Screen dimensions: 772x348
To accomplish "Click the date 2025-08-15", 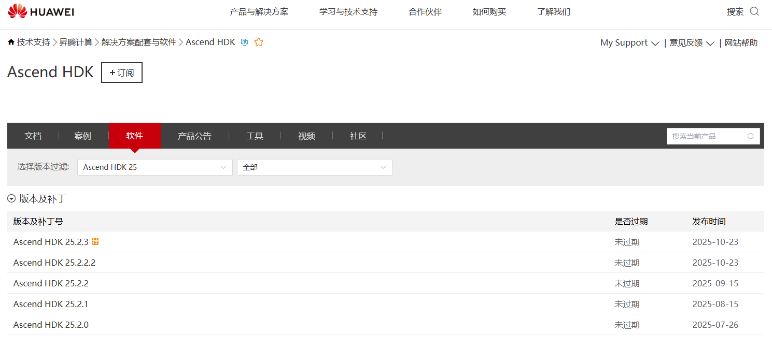I will [715, 304].
